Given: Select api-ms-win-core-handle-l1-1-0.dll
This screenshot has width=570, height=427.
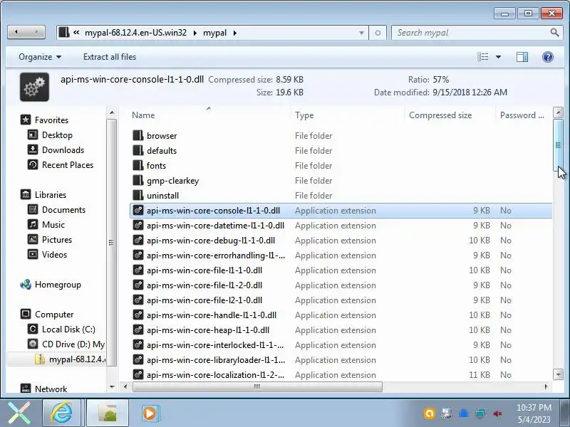Looking at the screenshot, I should click(211, 315).
